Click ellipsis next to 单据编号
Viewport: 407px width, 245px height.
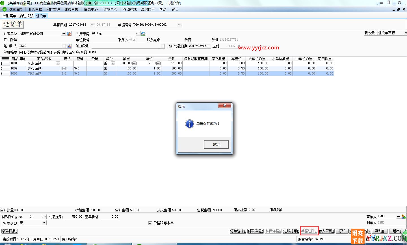coord(180,25)
